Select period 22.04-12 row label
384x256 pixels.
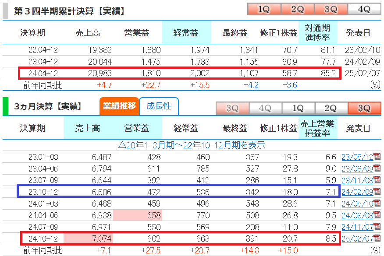43,50
